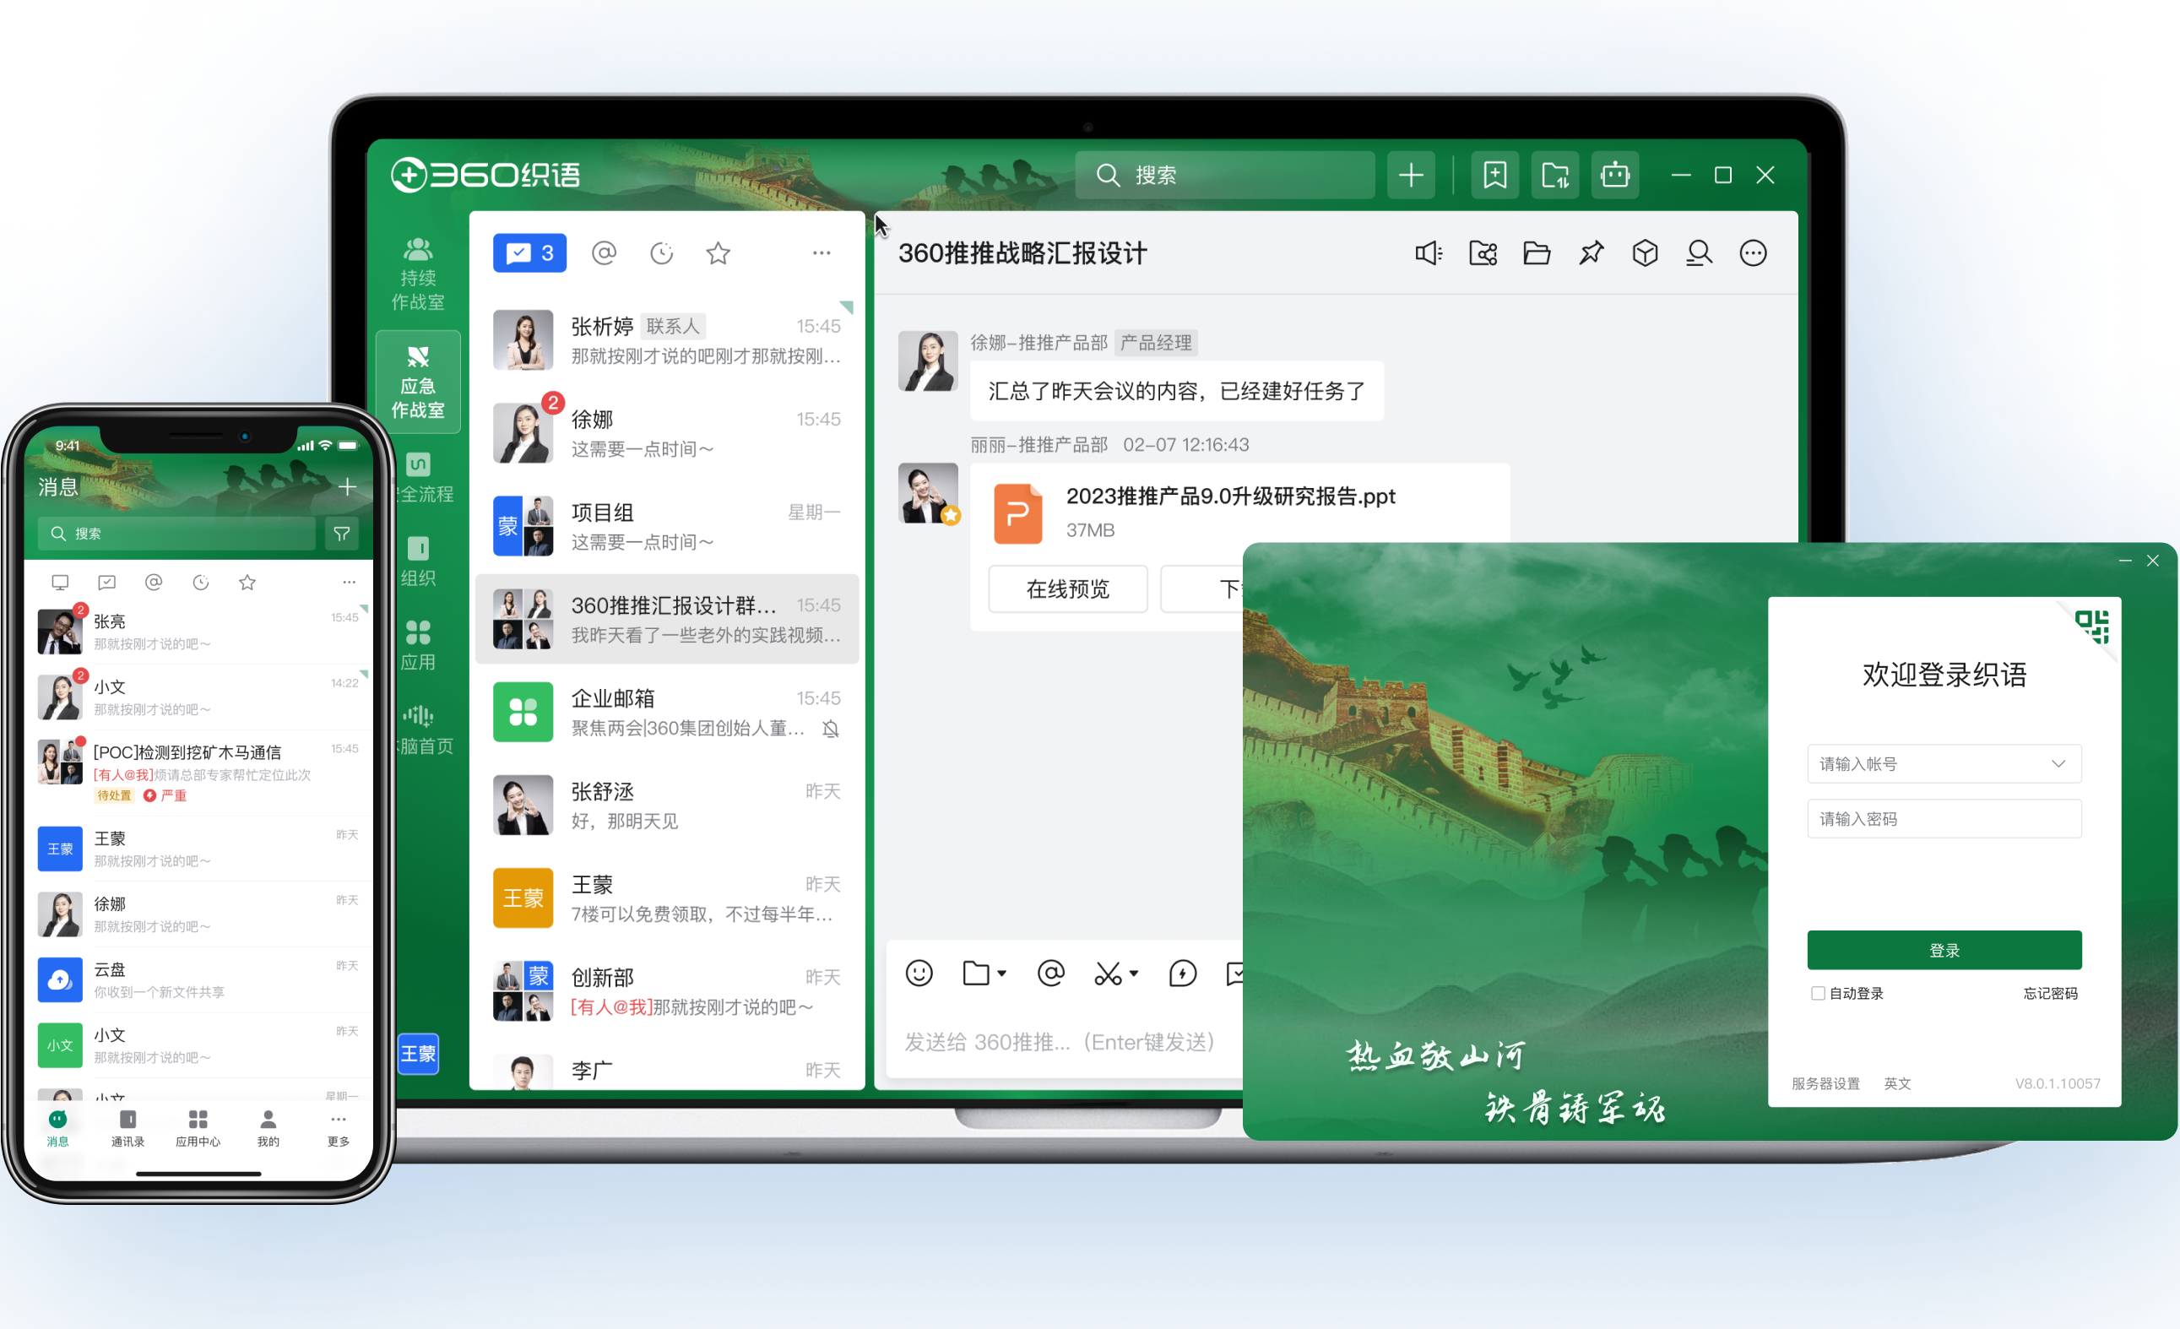
Task: Open the robot assistant icon in the top bar
Action: [1614, 175]
